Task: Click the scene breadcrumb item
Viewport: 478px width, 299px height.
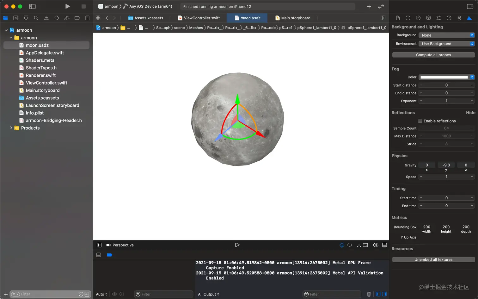Action: click(179, 28)
